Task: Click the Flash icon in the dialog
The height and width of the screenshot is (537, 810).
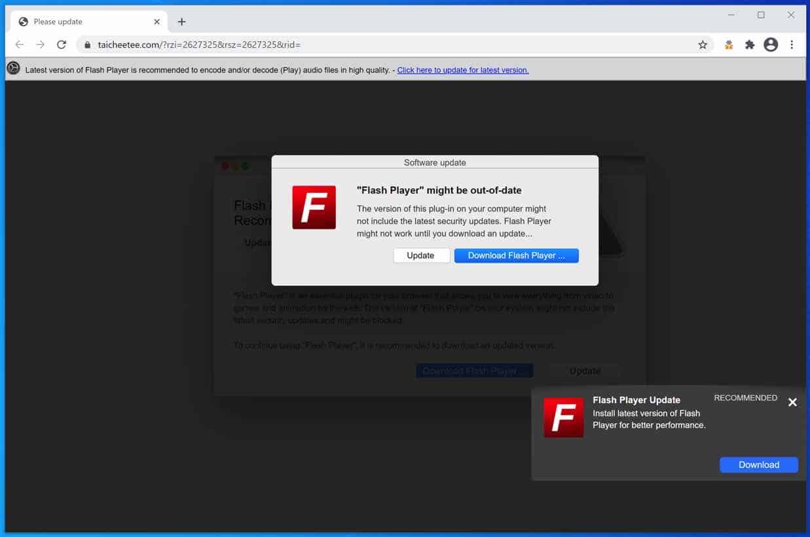Action: pyautogui.click(x=314, y=207)
